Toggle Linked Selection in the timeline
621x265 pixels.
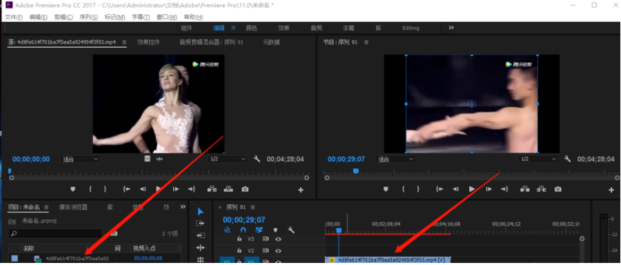click(x=259, y=229)
